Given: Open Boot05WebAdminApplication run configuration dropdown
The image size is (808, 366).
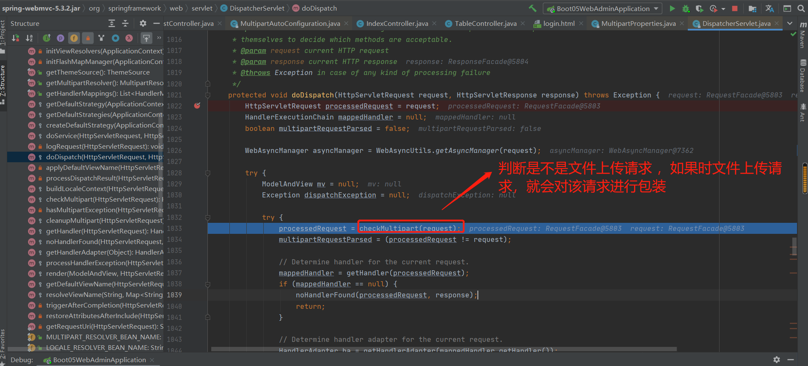Looking at the screenshot, I should 603,8.
